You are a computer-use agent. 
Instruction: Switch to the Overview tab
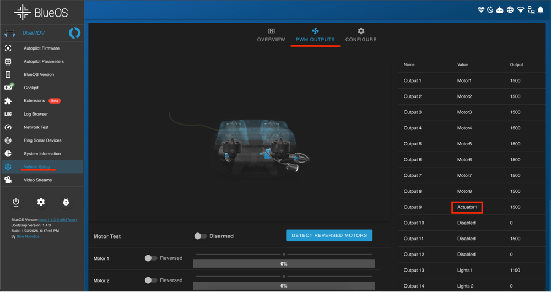(x=271, y=35)
